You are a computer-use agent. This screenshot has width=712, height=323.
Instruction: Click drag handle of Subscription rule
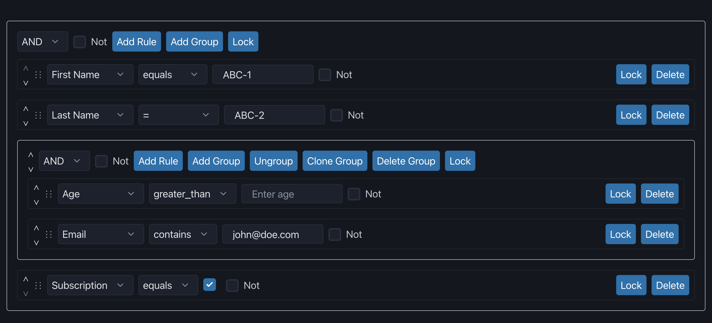coord(38,285)
